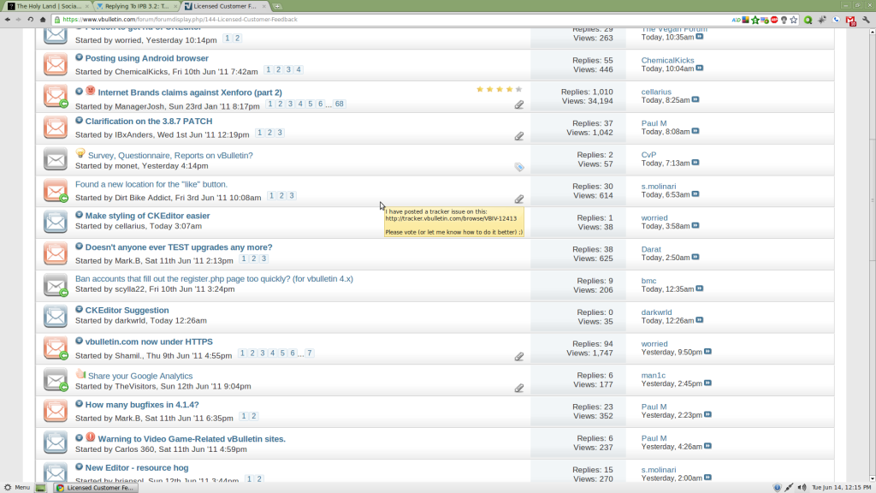Screen dimensions: 876x493
Task: Click the paperclip on vbulletin.com now under HTTPS thread
Action: 519,356
